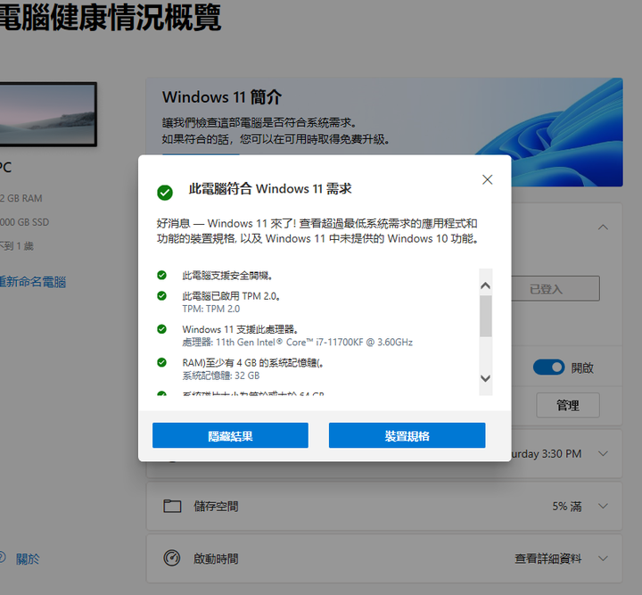Click green check icon beside dialog title
642x595 pixels.
[x=165, y=192]
